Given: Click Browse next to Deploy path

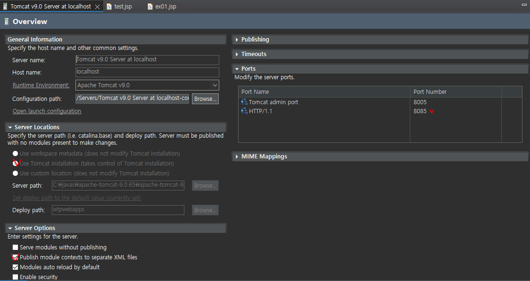Looking at the screenshot, I should coord(205,210).
